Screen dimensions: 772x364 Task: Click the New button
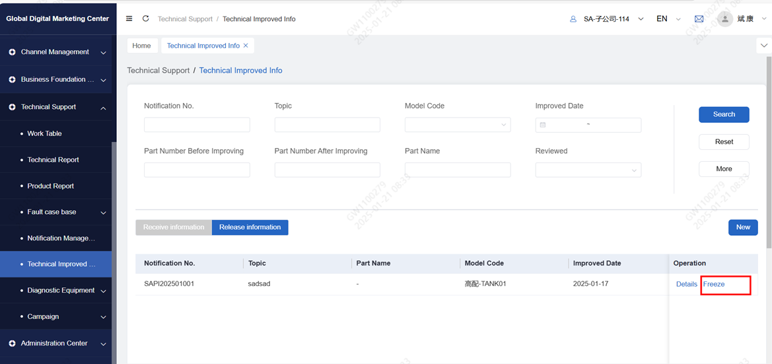coord(743,227)
